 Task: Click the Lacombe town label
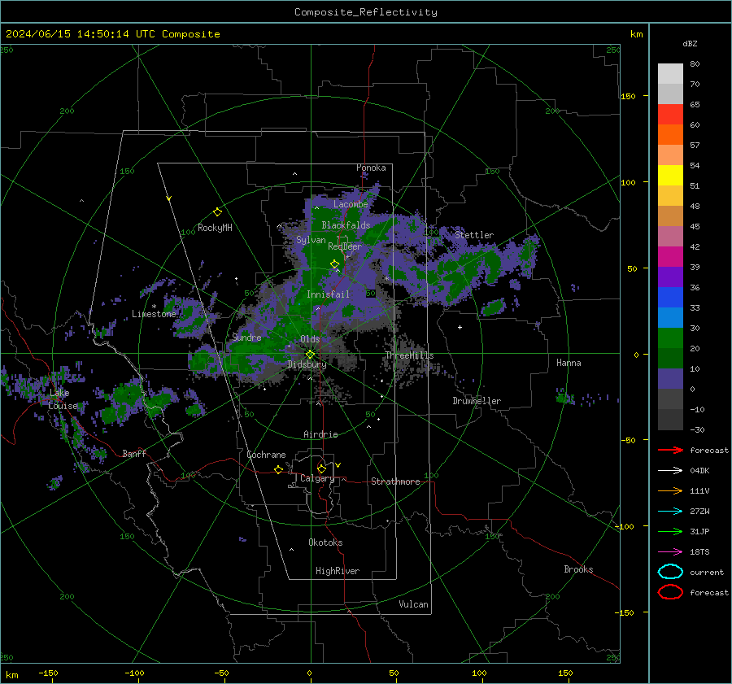tap(351, 204)
